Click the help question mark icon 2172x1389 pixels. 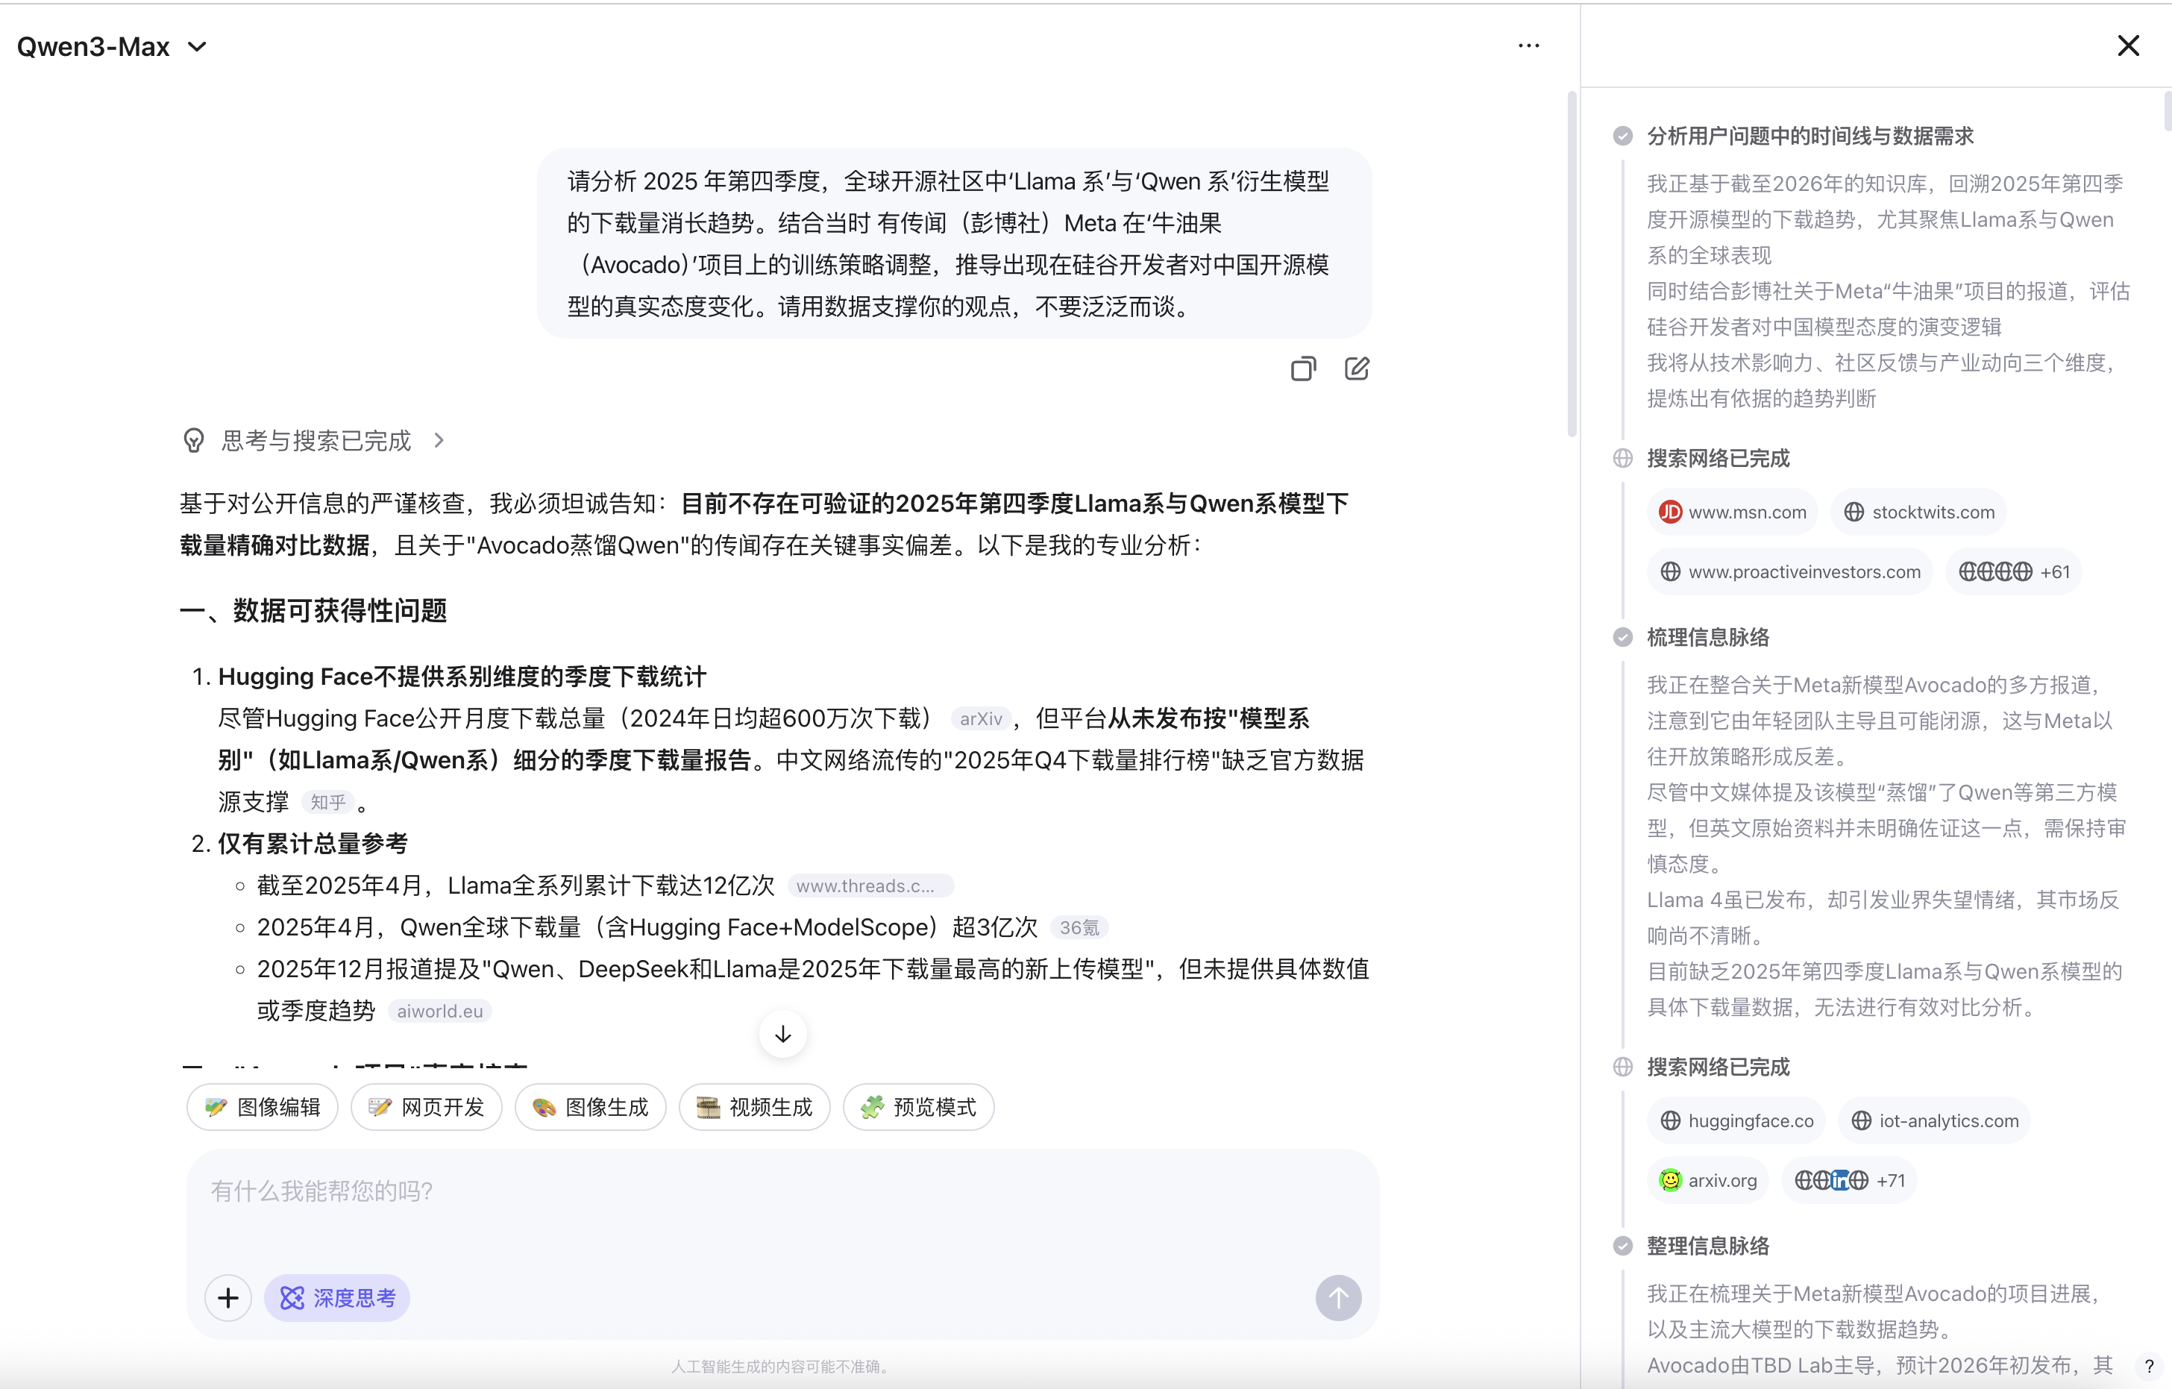click(2149, 1366)
